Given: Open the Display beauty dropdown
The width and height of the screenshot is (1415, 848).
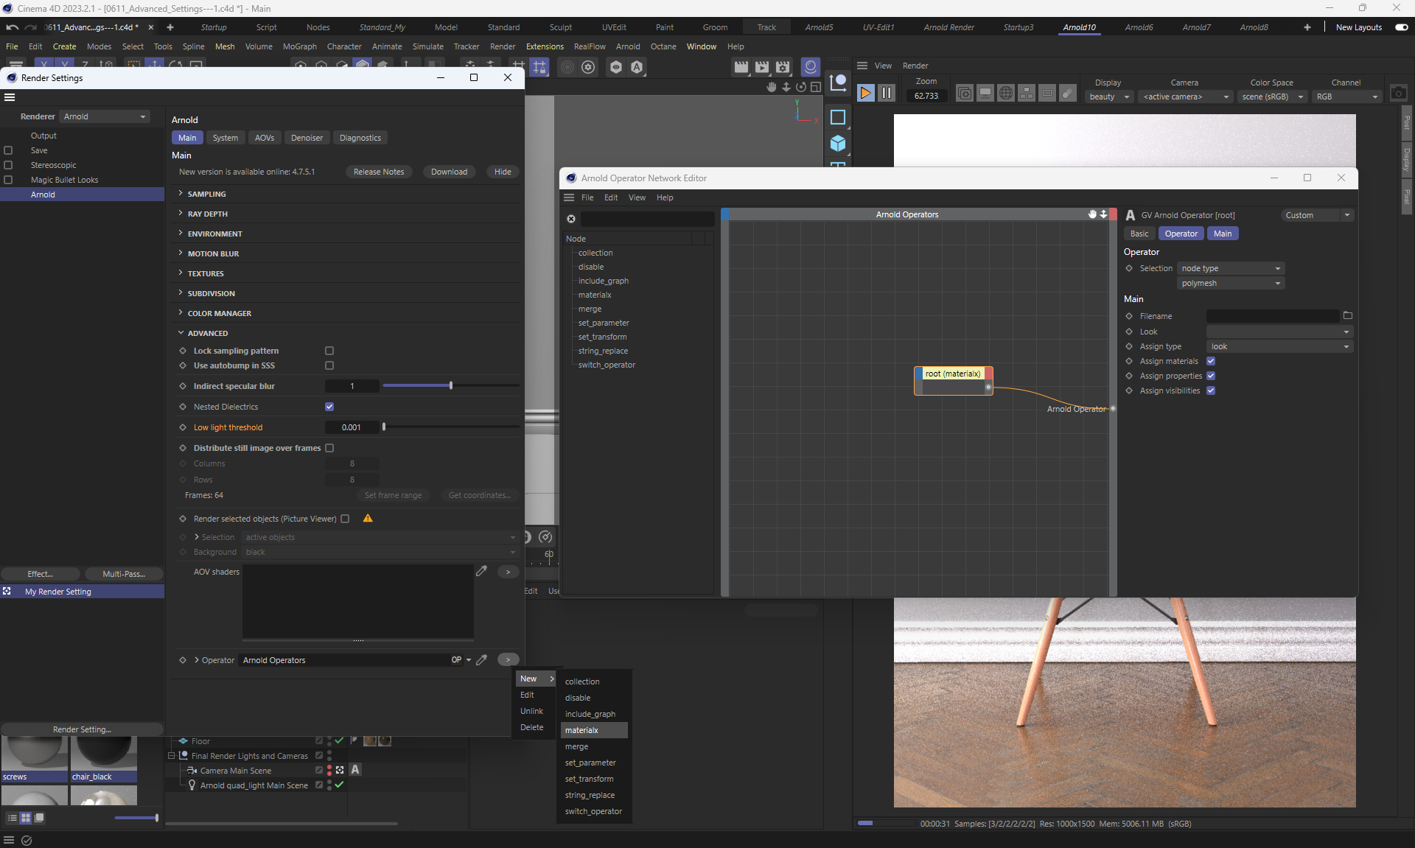Looking at the screenshot, I should 1109,97.
